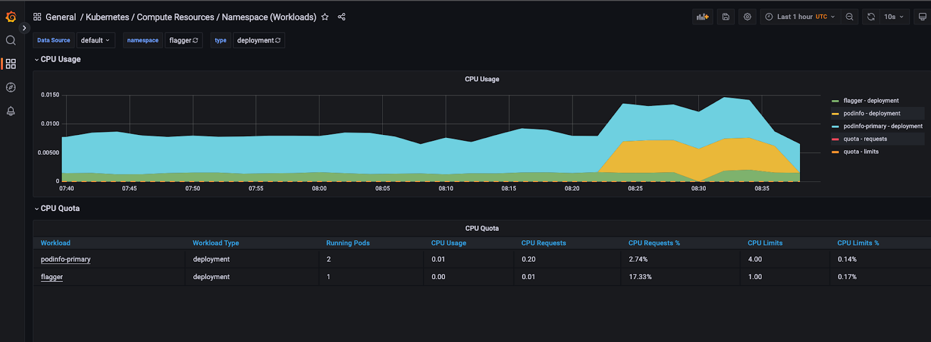Refresh the dashboard now
The height and width of the screenshot is (342, 931).
click(871, 17)
